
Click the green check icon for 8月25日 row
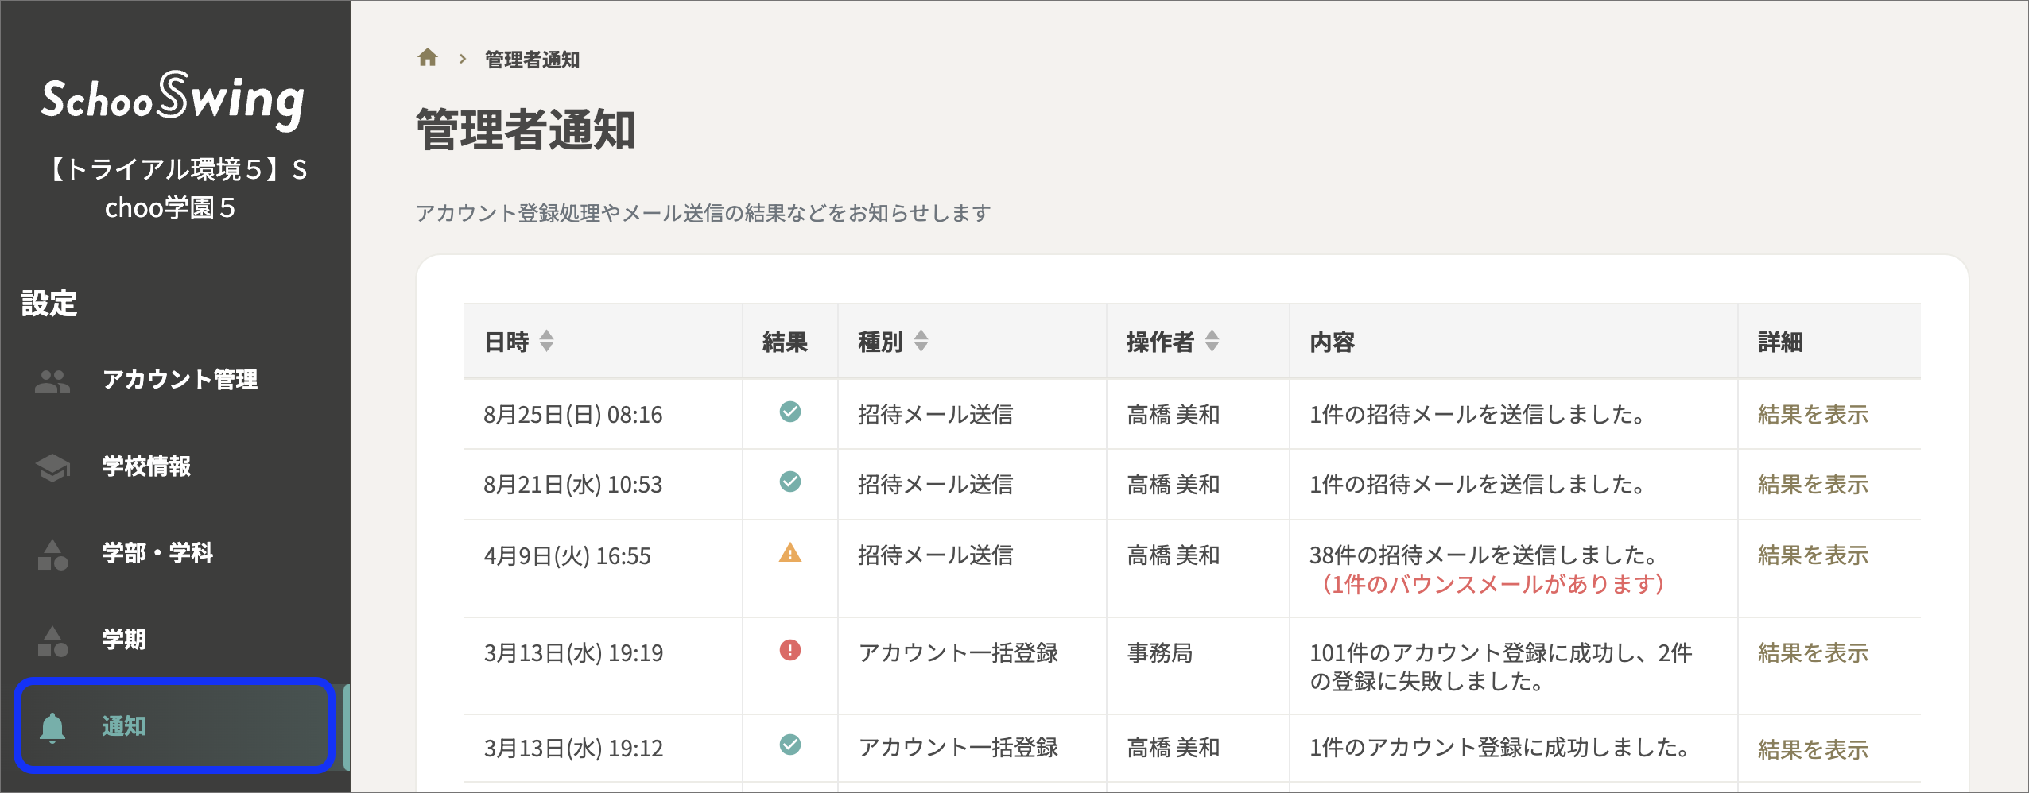click(x=789, y=412)
